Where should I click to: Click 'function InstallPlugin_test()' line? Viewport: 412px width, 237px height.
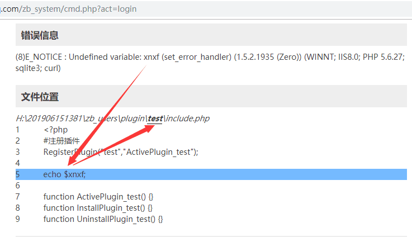point(98,208)
